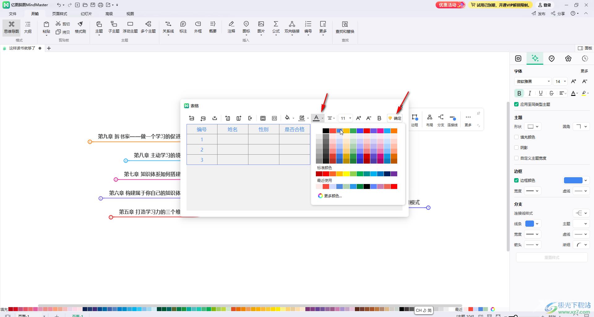
Task: Click the table fill color bucket icon
Action: coord(287,118)
